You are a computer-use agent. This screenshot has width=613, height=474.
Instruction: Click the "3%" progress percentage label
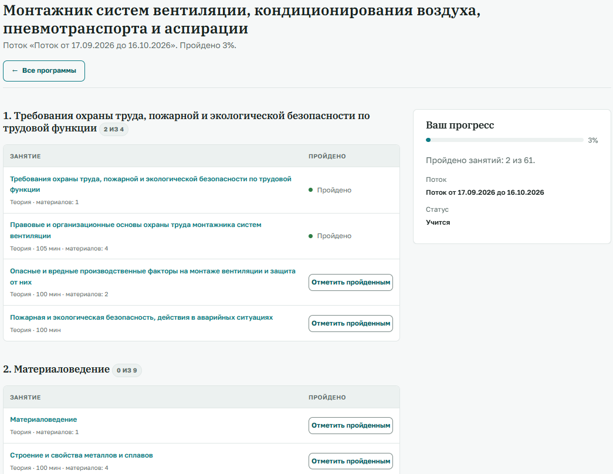(x=592, y=140)
